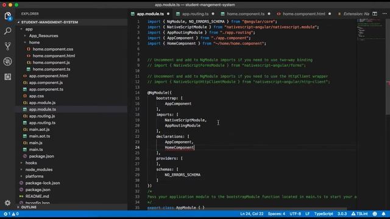Click AppRoutingModule on line 20

183,126
